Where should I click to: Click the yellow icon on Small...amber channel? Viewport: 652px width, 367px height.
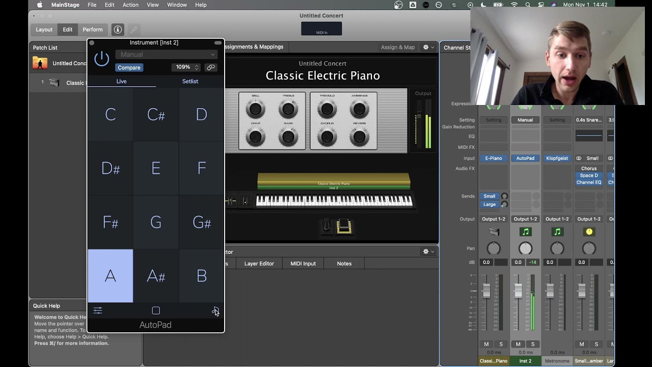[x=589, y=232]
